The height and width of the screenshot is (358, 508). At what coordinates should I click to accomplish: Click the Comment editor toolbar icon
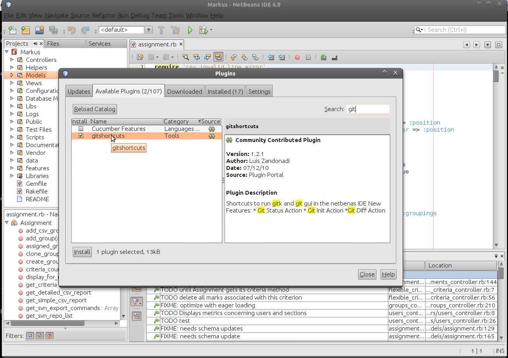point(324,57)
